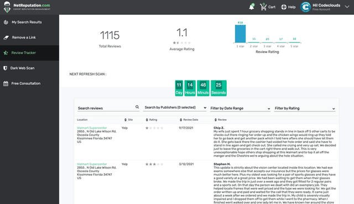The image size is (354, 204).
Task: Click the Help label in header
Action: tap(292, 7)
